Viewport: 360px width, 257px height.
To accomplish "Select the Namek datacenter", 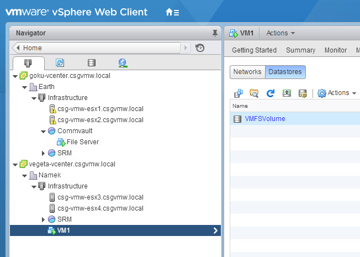I will (x=50, y=175).
